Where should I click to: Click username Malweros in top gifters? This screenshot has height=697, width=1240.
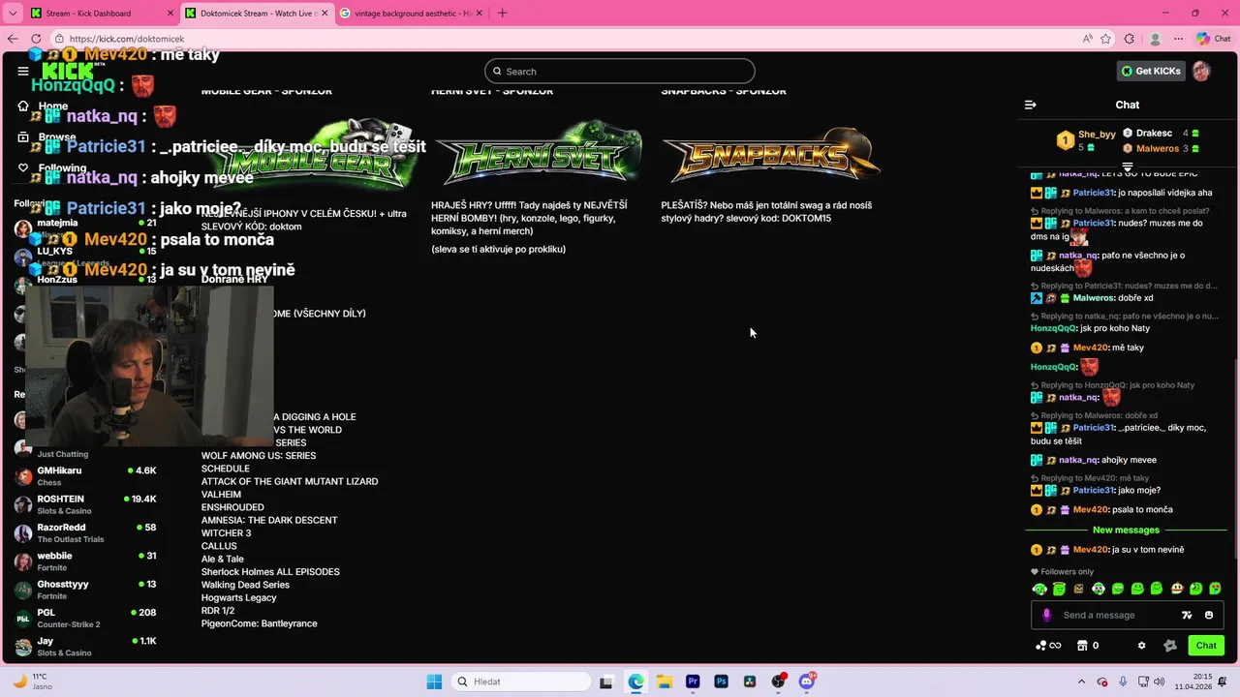pyautogui.click(x=1158, y=148)
